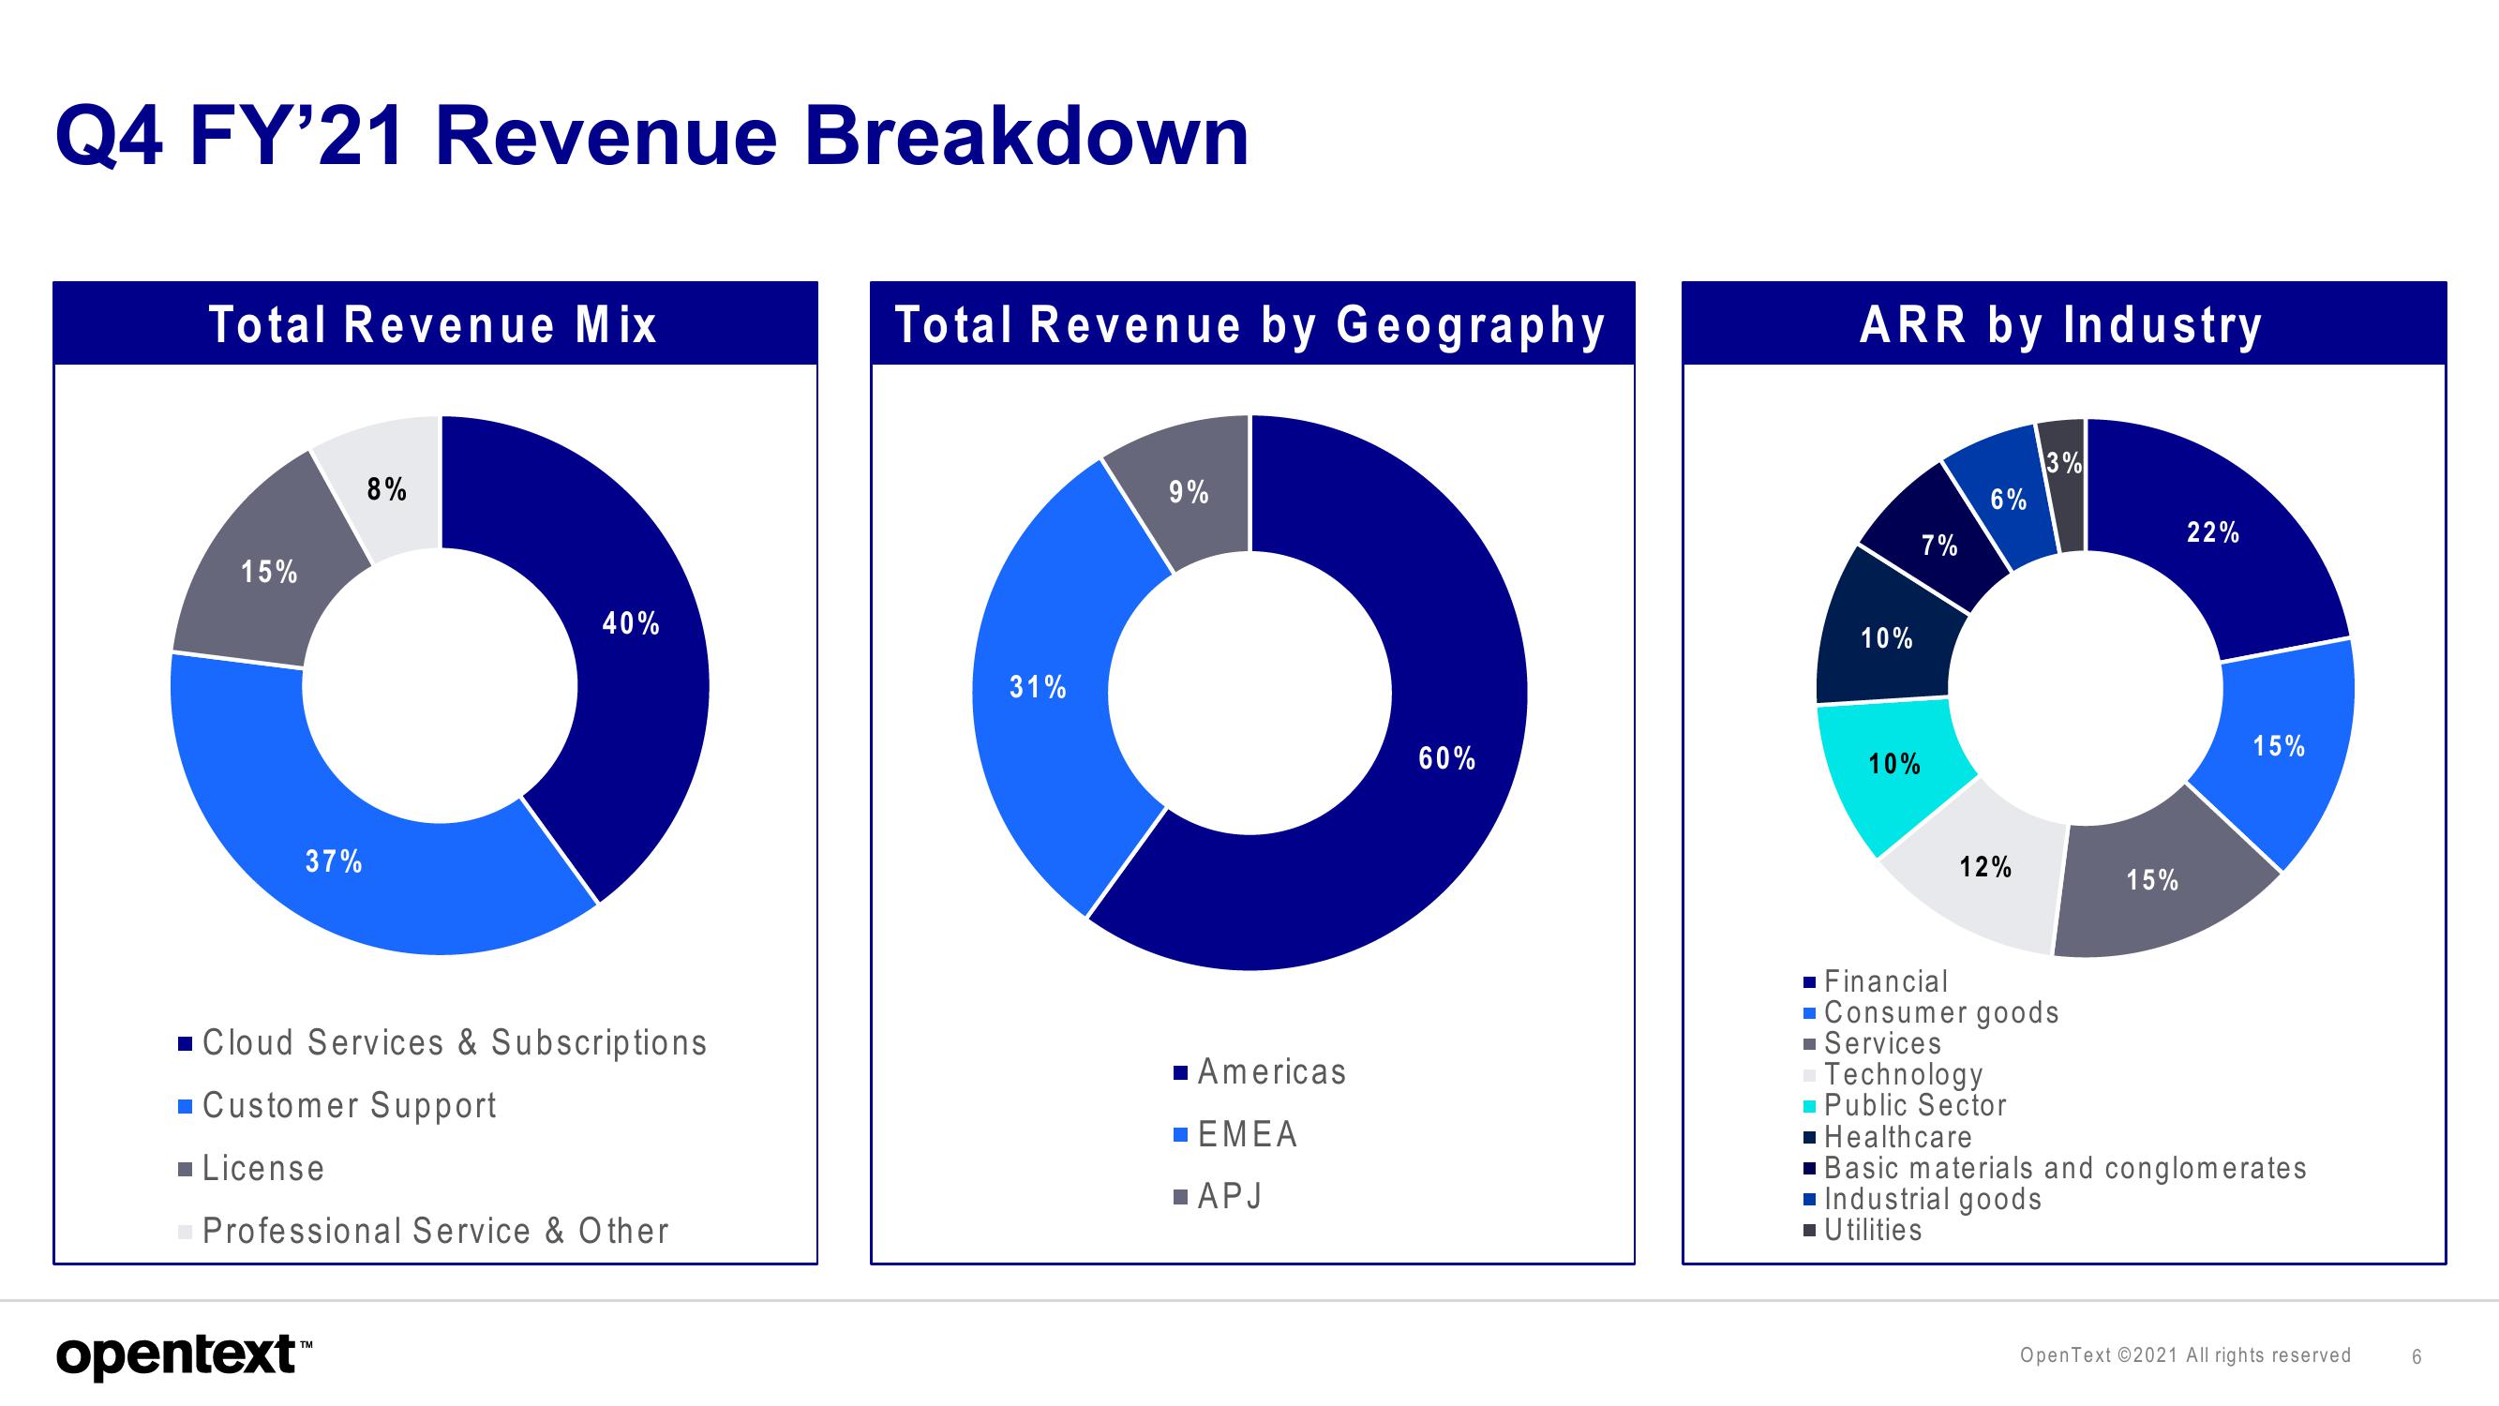The width and height of the screenshot is (2499, 1406).
Task: Click "OpenText ©2021 All rights reserved" footer text
Action: point(2186,1354)
